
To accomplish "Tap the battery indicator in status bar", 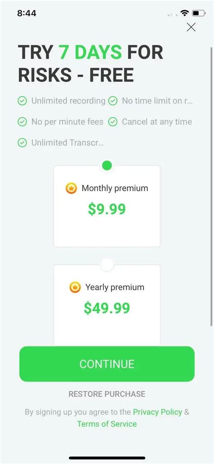I will coord(199,13).
